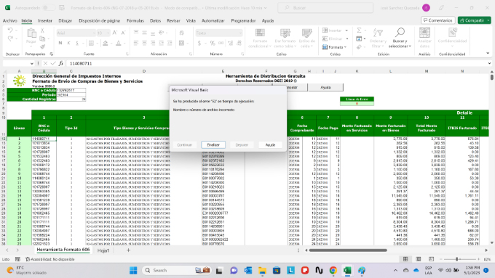This screenshot has height=278, width=495.
Task: Click the Compartir button
Action: point(474,20)
